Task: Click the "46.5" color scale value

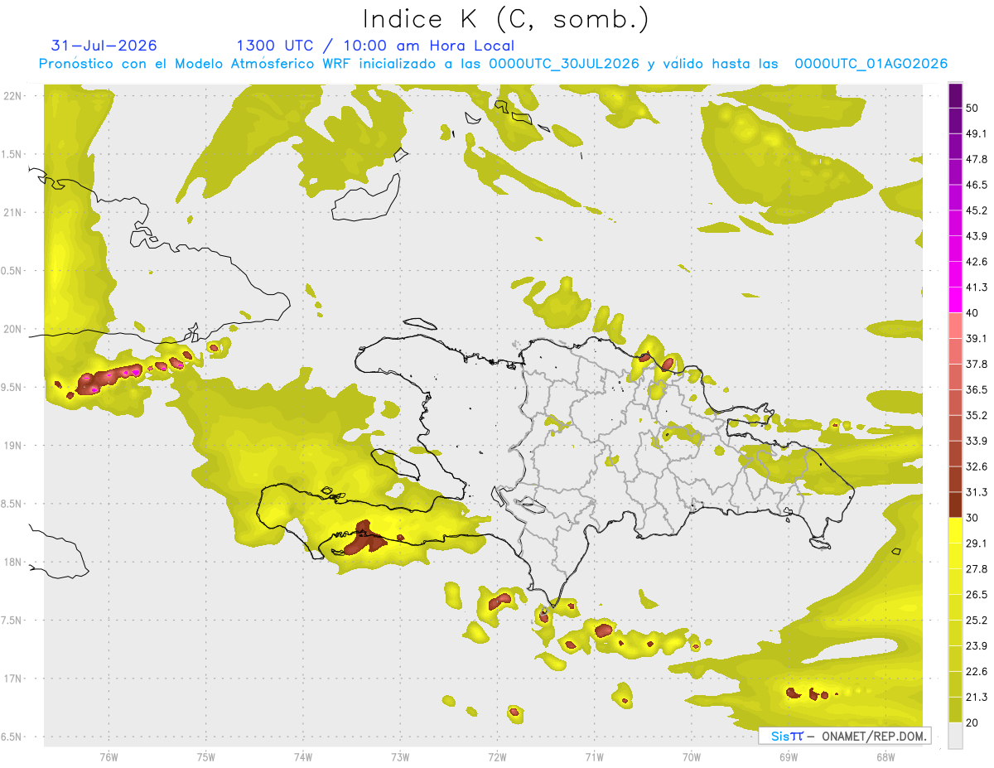Action: click(x=976, y=186)
